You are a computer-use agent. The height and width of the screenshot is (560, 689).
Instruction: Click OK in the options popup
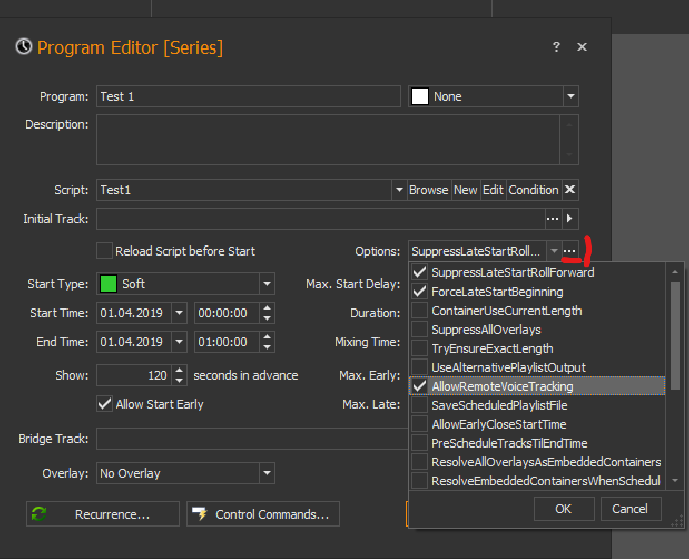pyautogui.click(x=563, y=509)
